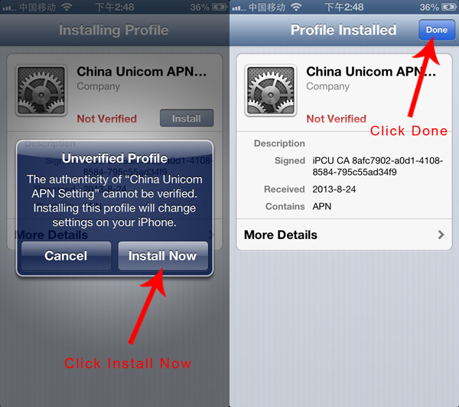Tap the Wi-Fi icon in right status bar
Viewport: 459px width, 407px height.
point(296,7)
